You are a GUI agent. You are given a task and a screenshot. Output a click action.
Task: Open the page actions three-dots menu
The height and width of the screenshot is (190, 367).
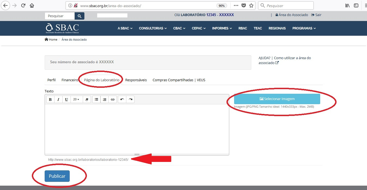pos(236,5)
